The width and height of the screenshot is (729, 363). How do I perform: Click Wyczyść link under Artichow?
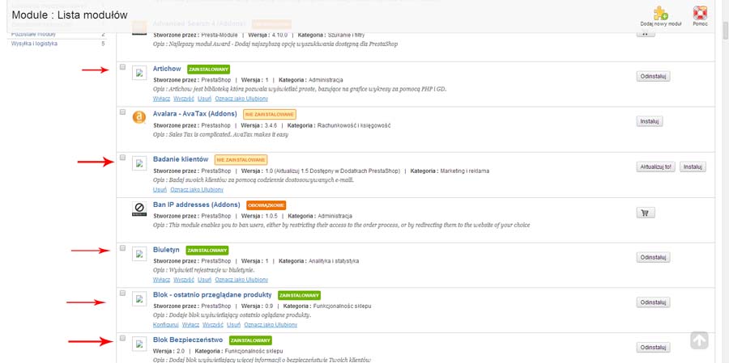tap(184, 99)
